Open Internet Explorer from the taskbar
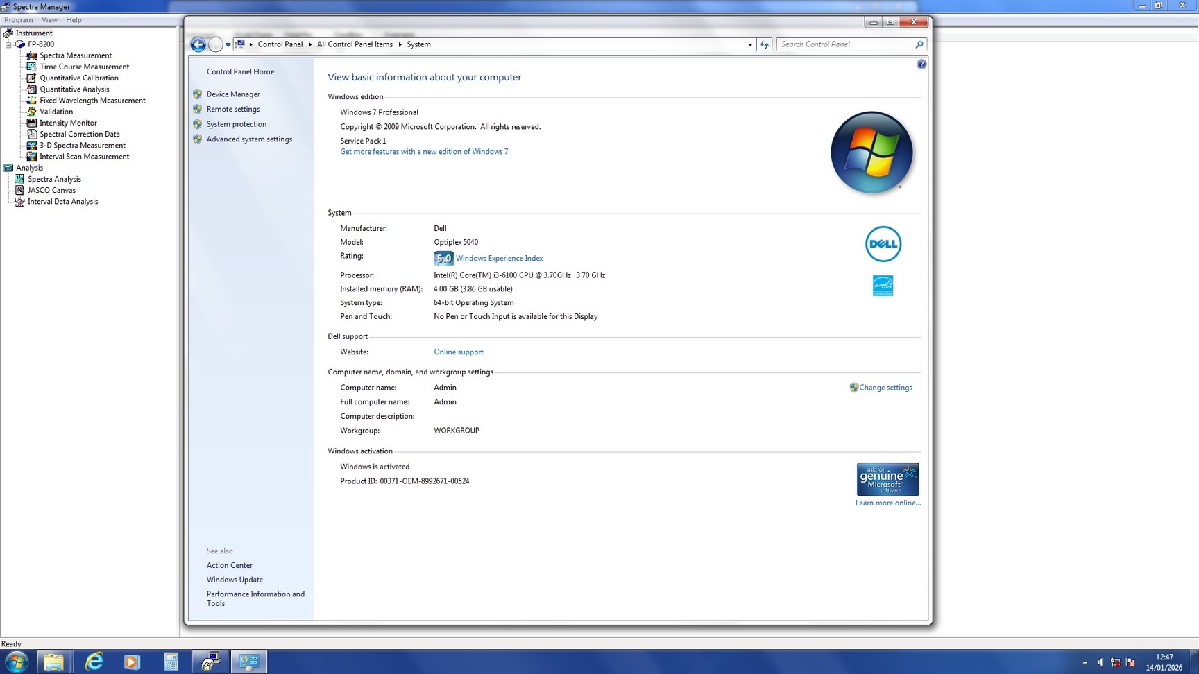The image size is (1199, 674). coord(94,662)
